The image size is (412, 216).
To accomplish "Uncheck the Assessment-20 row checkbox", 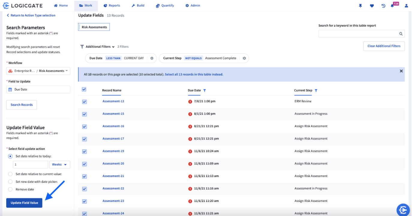I will (x=84, y=164).
